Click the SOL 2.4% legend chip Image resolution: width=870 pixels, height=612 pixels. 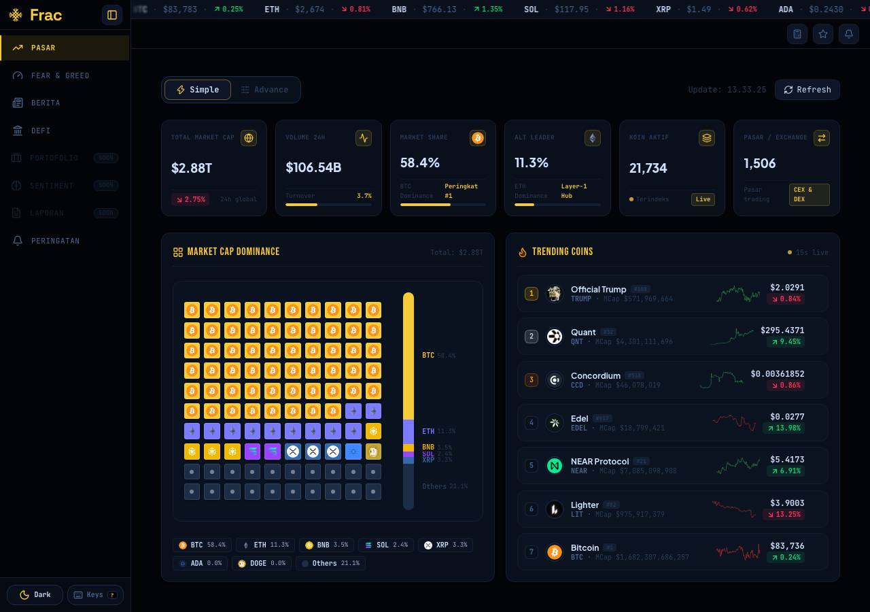click(386, 545)
